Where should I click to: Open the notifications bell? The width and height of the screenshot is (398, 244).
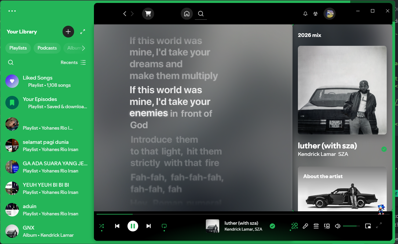(305, 14)
